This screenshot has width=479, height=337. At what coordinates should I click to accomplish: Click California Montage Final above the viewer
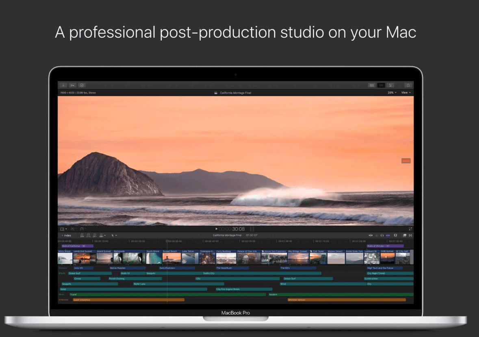click(236, 93)
